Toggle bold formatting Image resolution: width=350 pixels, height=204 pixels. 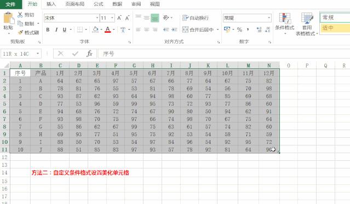pos(48,30)
